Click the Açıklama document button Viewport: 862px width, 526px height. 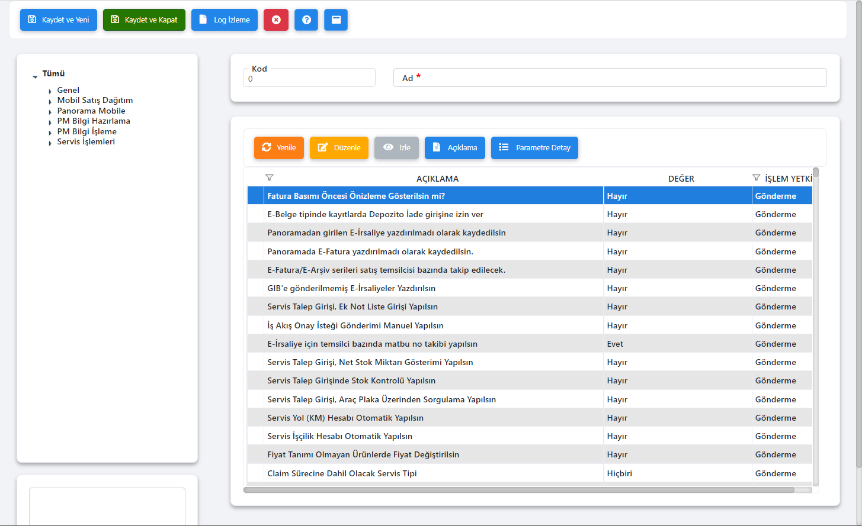[x=454, y=148]
